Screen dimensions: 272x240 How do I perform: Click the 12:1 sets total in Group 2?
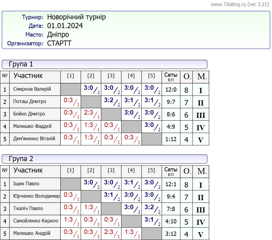pyautogui.click(x=171, y=184)
